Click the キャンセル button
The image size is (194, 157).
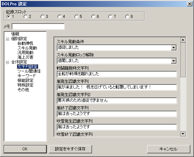click(x=168, y=149)
